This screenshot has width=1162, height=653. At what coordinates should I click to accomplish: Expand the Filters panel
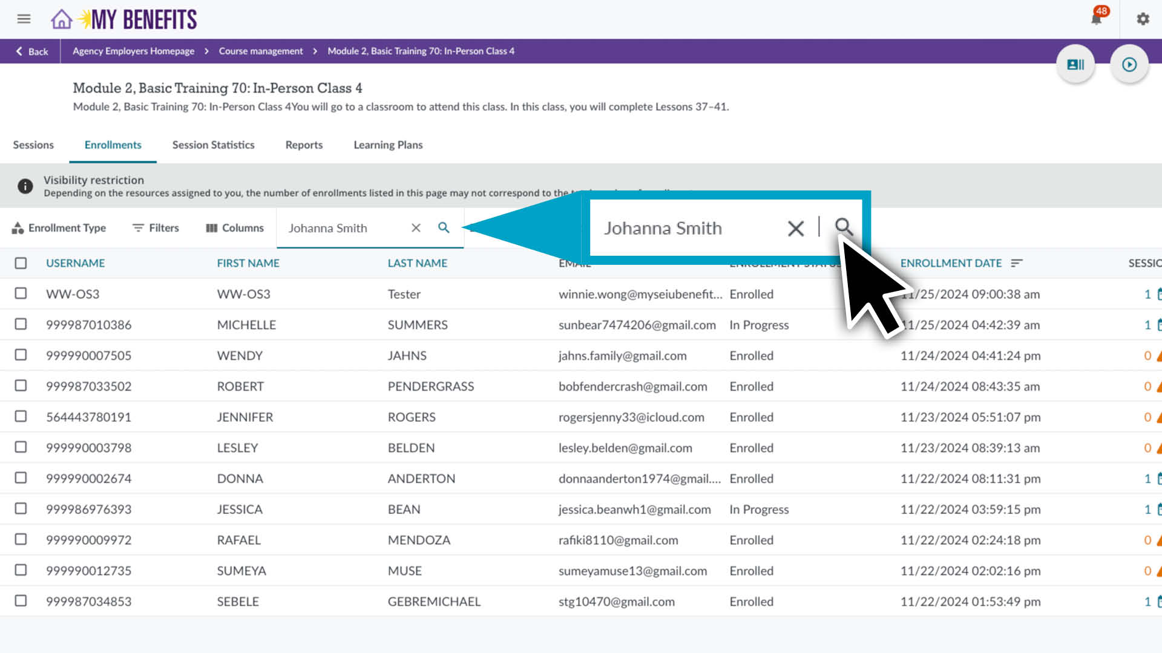tap(156, 228)
